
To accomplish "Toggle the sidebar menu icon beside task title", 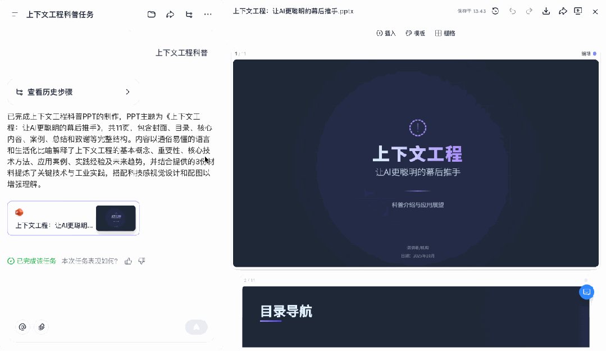I will [15, 15].
